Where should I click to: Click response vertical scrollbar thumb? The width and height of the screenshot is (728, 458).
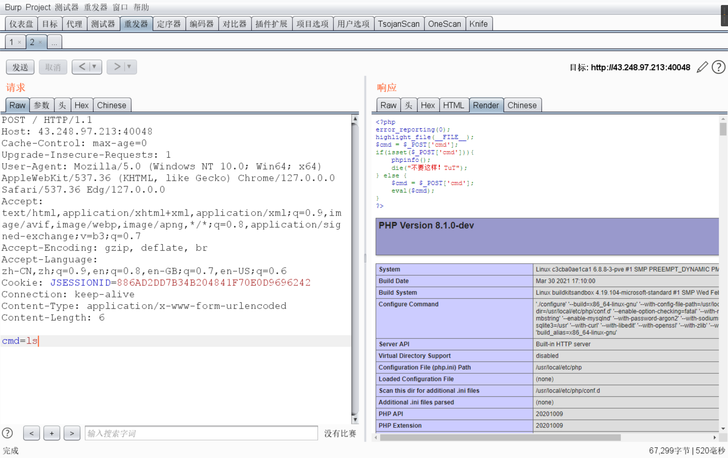(723, 129)
